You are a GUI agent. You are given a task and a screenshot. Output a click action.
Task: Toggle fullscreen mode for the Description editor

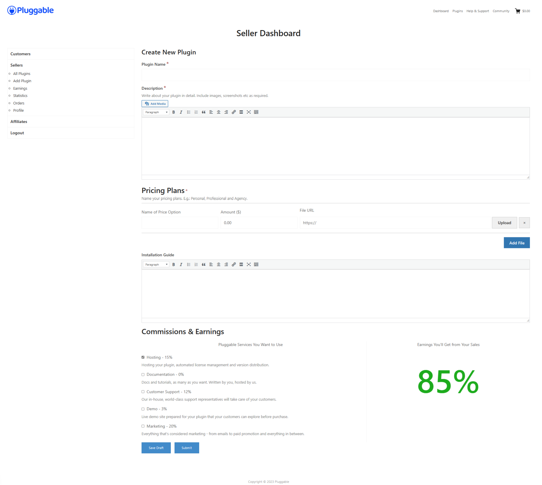coord(249,112)
